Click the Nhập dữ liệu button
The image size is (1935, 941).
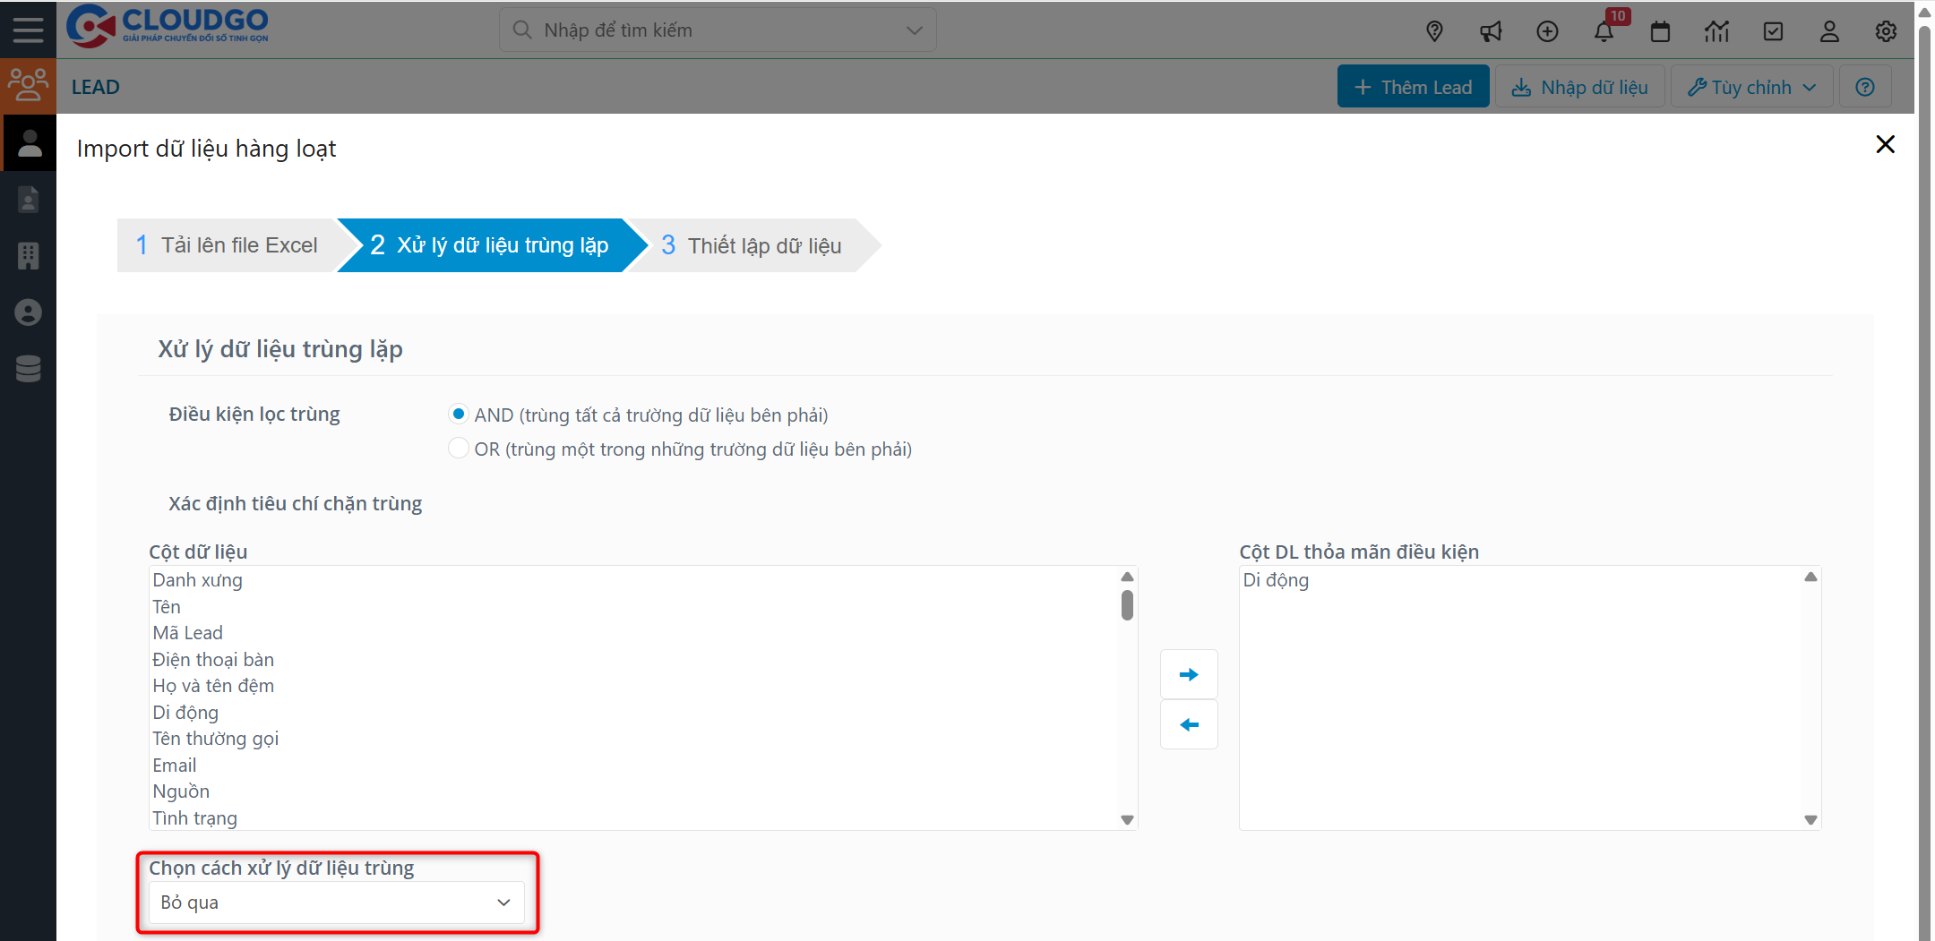coord(1579,86)
